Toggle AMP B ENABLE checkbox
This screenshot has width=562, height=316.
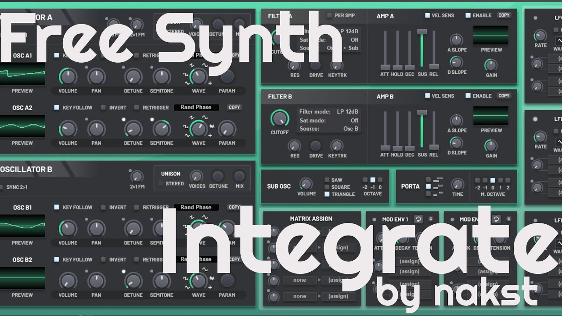[468, 96]
